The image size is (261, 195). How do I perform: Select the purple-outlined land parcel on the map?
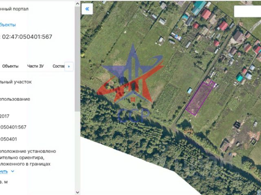(x=200, y=98)
